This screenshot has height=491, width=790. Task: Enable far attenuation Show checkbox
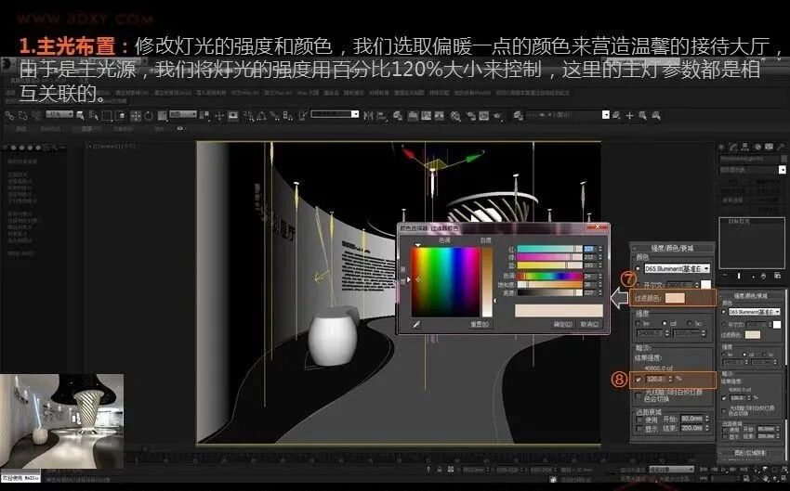pos(639,429)
